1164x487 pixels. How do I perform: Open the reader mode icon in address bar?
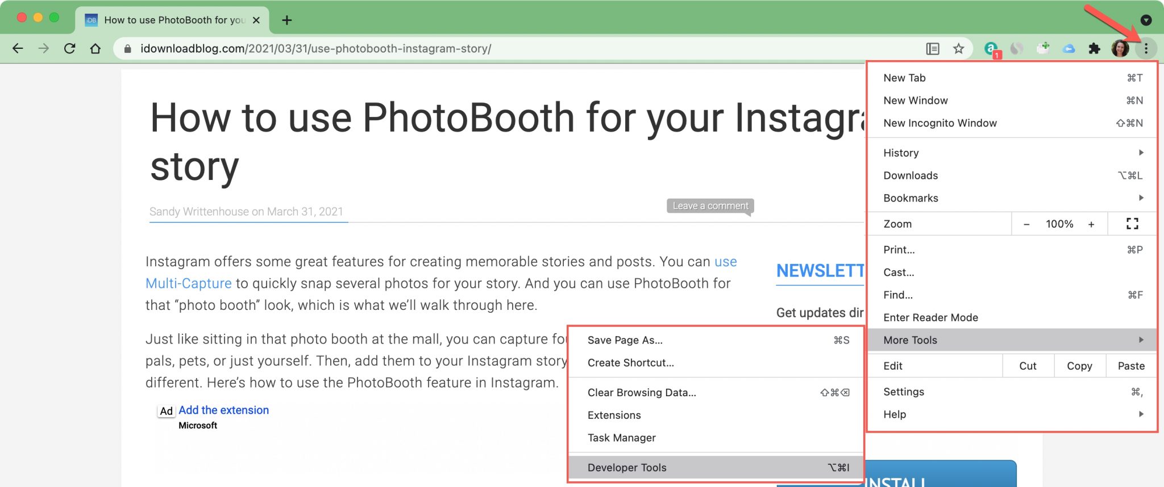click(x=933, y=48)
